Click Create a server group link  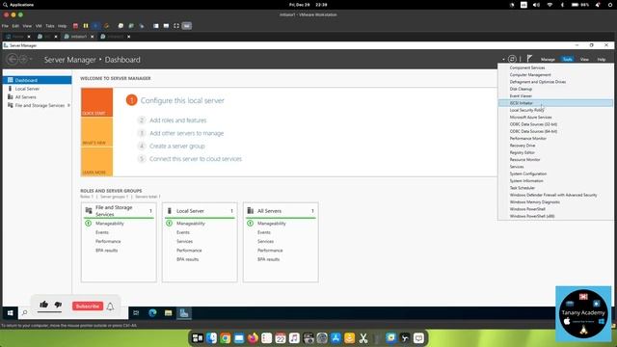pyautogui.click(x=177, y=146)
